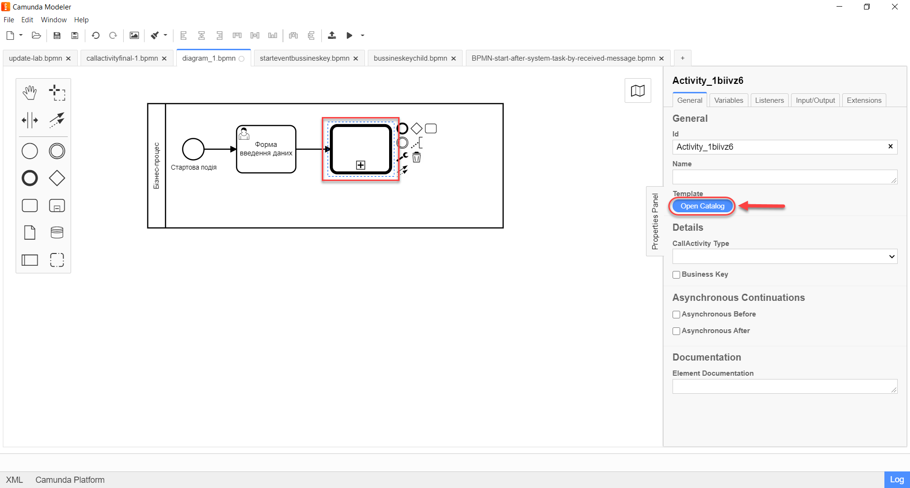Create a StartEvent from the palette

pyautogui.click(x=30, y=151)
